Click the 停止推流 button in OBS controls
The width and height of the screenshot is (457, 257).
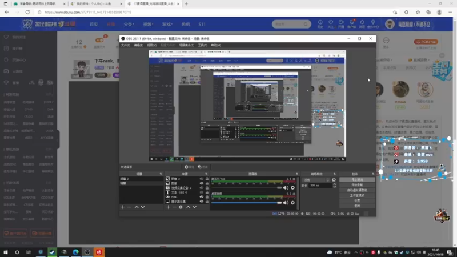(357, 180)
